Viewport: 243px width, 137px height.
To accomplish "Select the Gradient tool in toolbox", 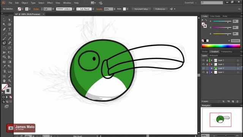I will pyautogui.click(x=9, y=62).
